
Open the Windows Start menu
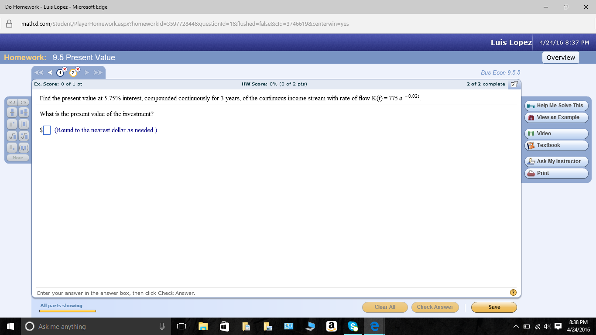pos(10,326)
